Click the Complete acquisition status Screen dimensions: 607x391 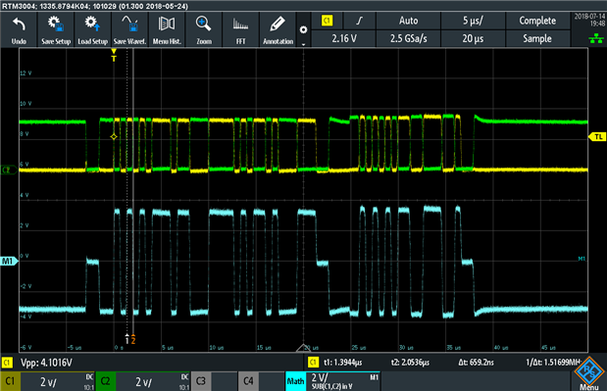537,21
